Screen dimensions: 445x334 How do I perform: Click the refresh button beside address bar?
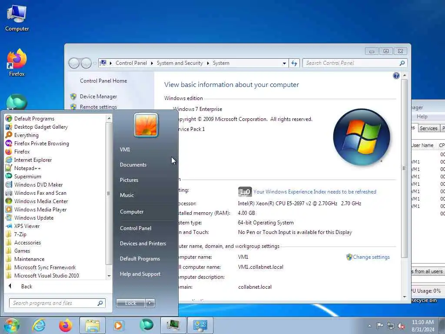pos(294,63)
